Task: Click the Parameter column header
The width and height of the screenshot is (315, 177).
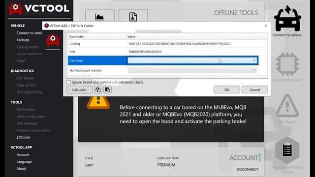Action: (77, 36)
